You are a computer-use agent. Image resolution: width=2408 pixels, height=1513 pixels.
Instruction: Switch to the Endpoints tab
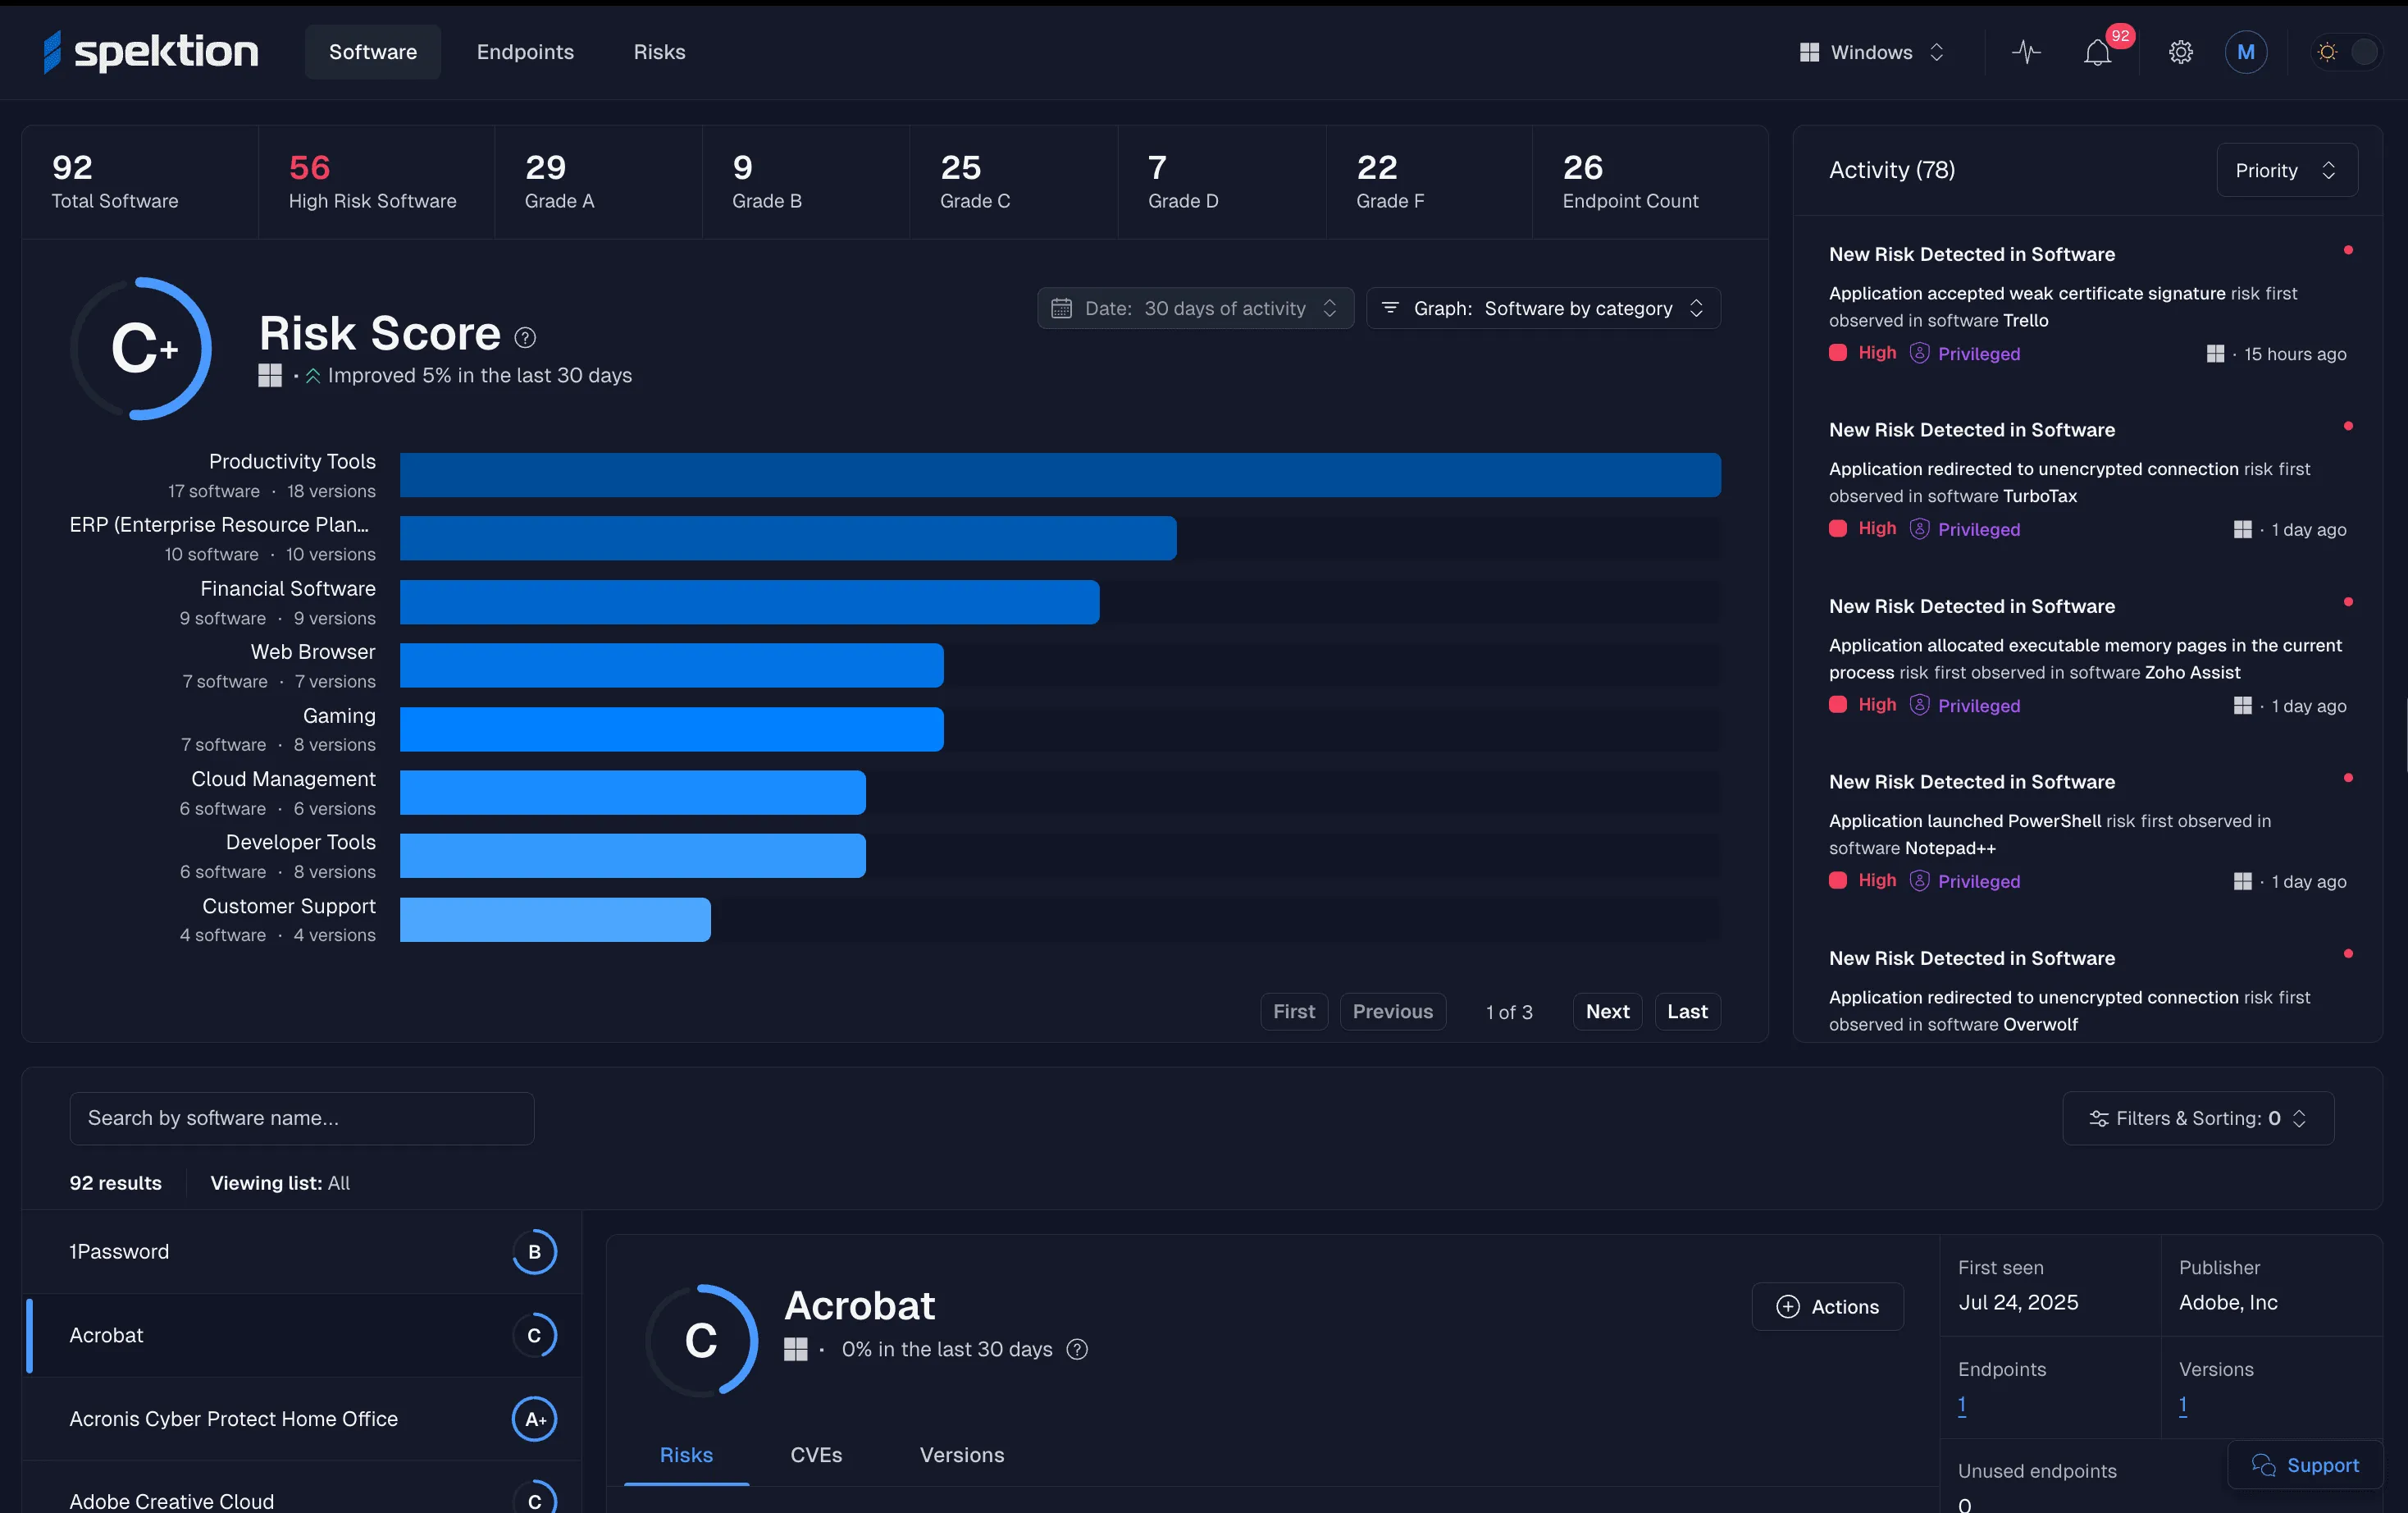tap(525, 52)
